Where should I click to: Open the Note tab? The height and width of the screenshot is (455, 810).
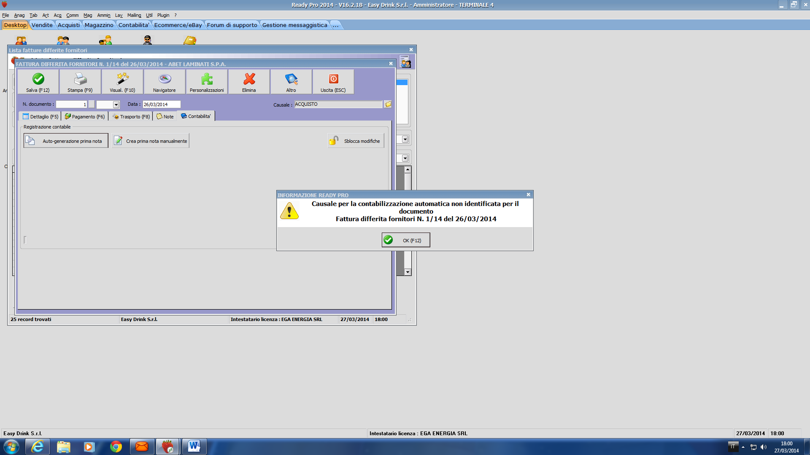165,117
